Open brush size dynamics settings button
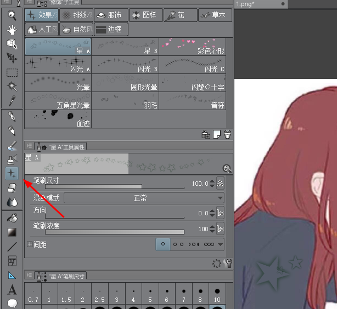The image size is (337, 309). (x=220, y=183)
